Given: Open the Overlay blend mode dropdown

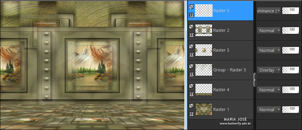Looking at the screenshot, I should [269, 70].
